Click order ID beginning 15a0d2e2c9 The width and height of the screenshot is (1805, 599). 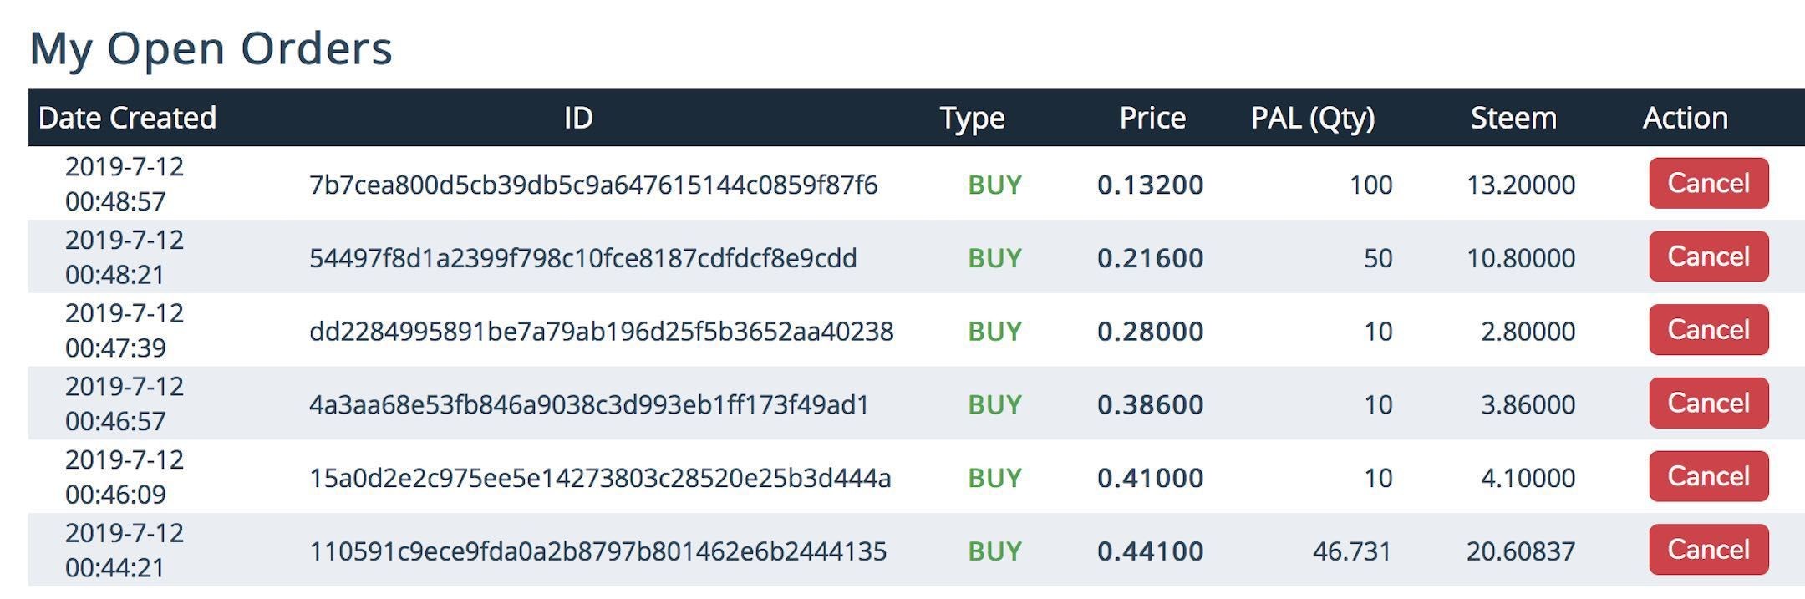click(x=600, y=479)
